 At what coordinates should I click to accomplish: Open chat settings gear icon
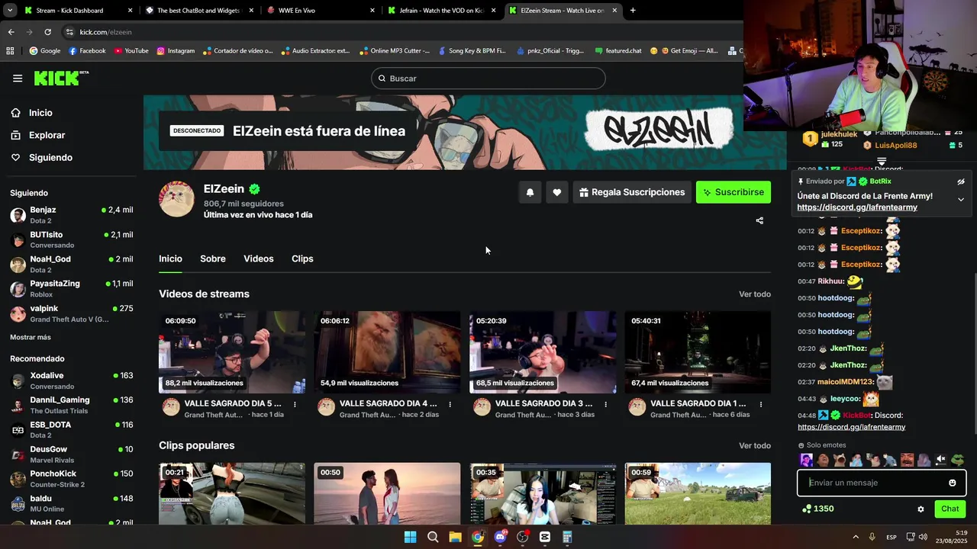click(x=921, y=509)
